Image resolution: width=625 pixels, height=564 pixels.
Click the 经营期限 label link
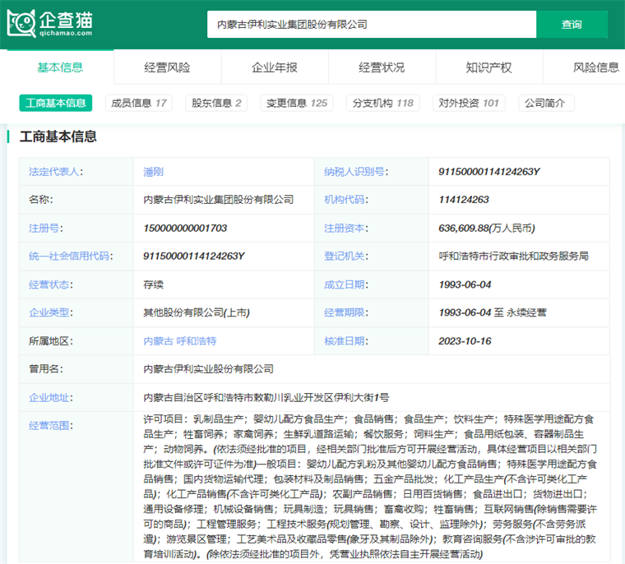[345, 312]
